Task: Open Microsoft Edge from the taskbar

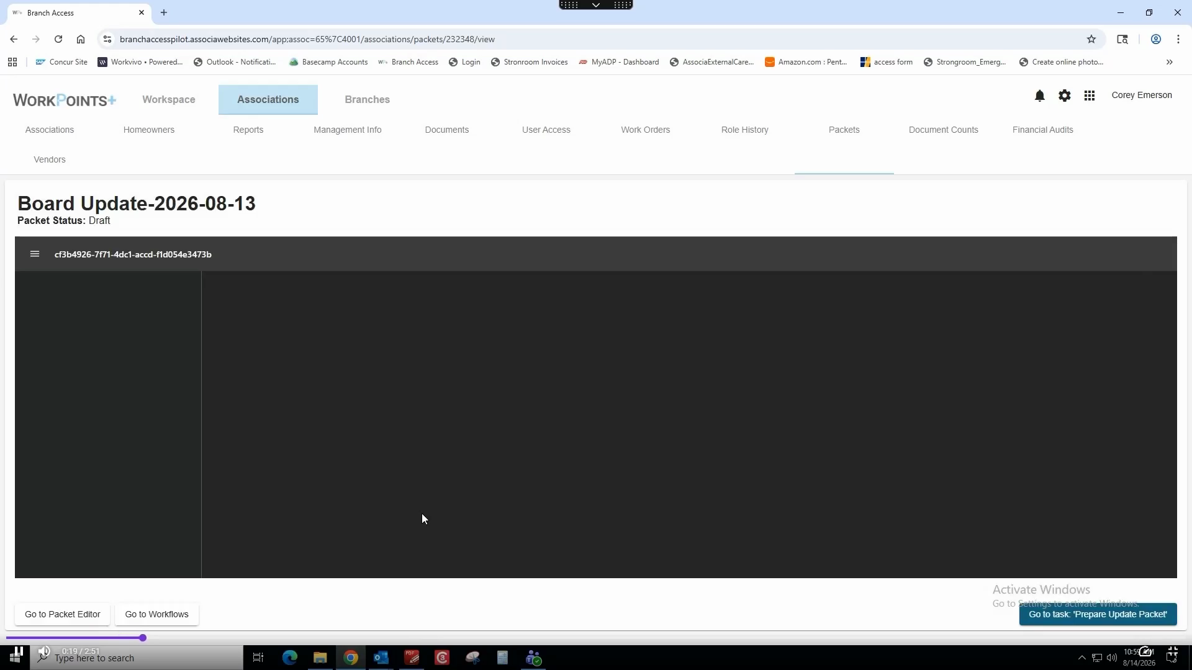Action: pyautogui.click(x=290, y=658)
